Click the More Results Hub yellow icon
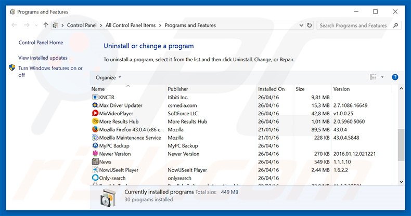 (x=95, y=122)
